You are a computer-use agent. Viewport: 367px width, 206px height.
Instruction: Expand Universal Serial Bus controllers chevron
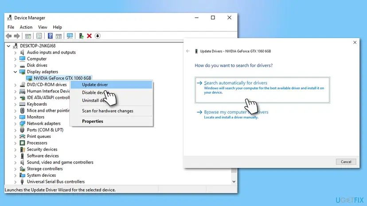click(15, 182)
